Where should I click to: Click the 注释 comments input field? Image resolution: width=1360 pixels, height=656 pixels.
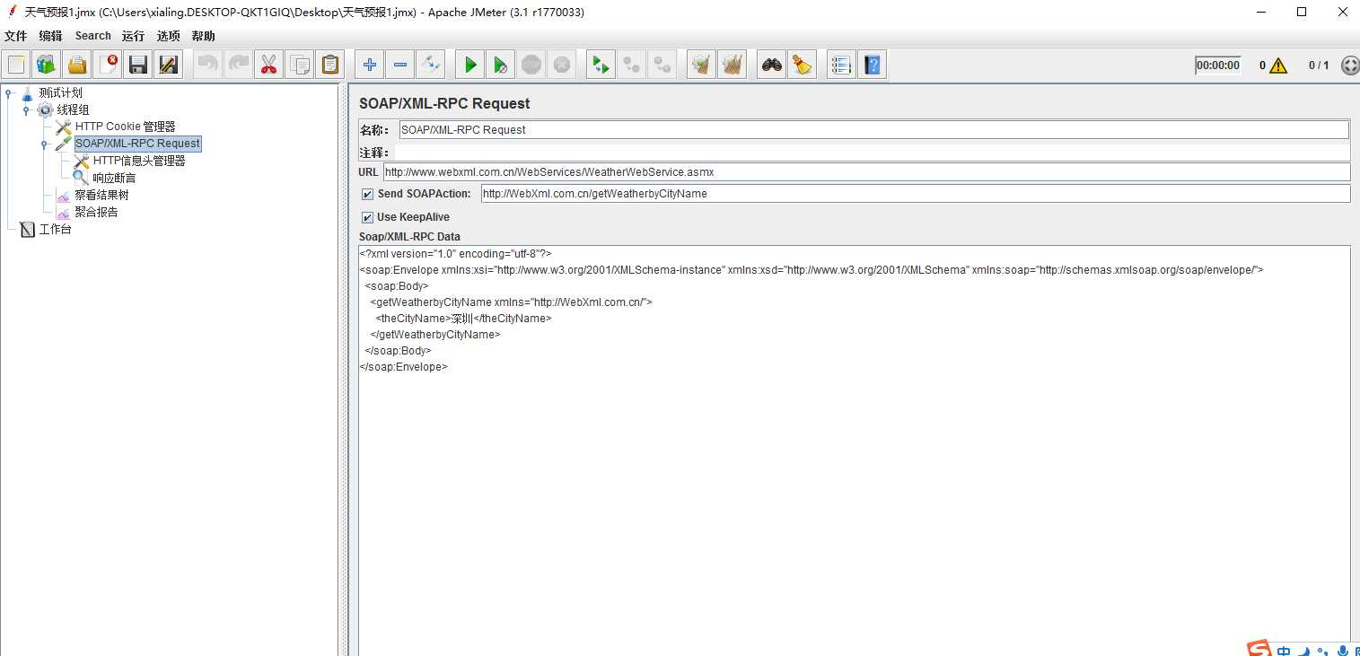click(x=873, y=153)
